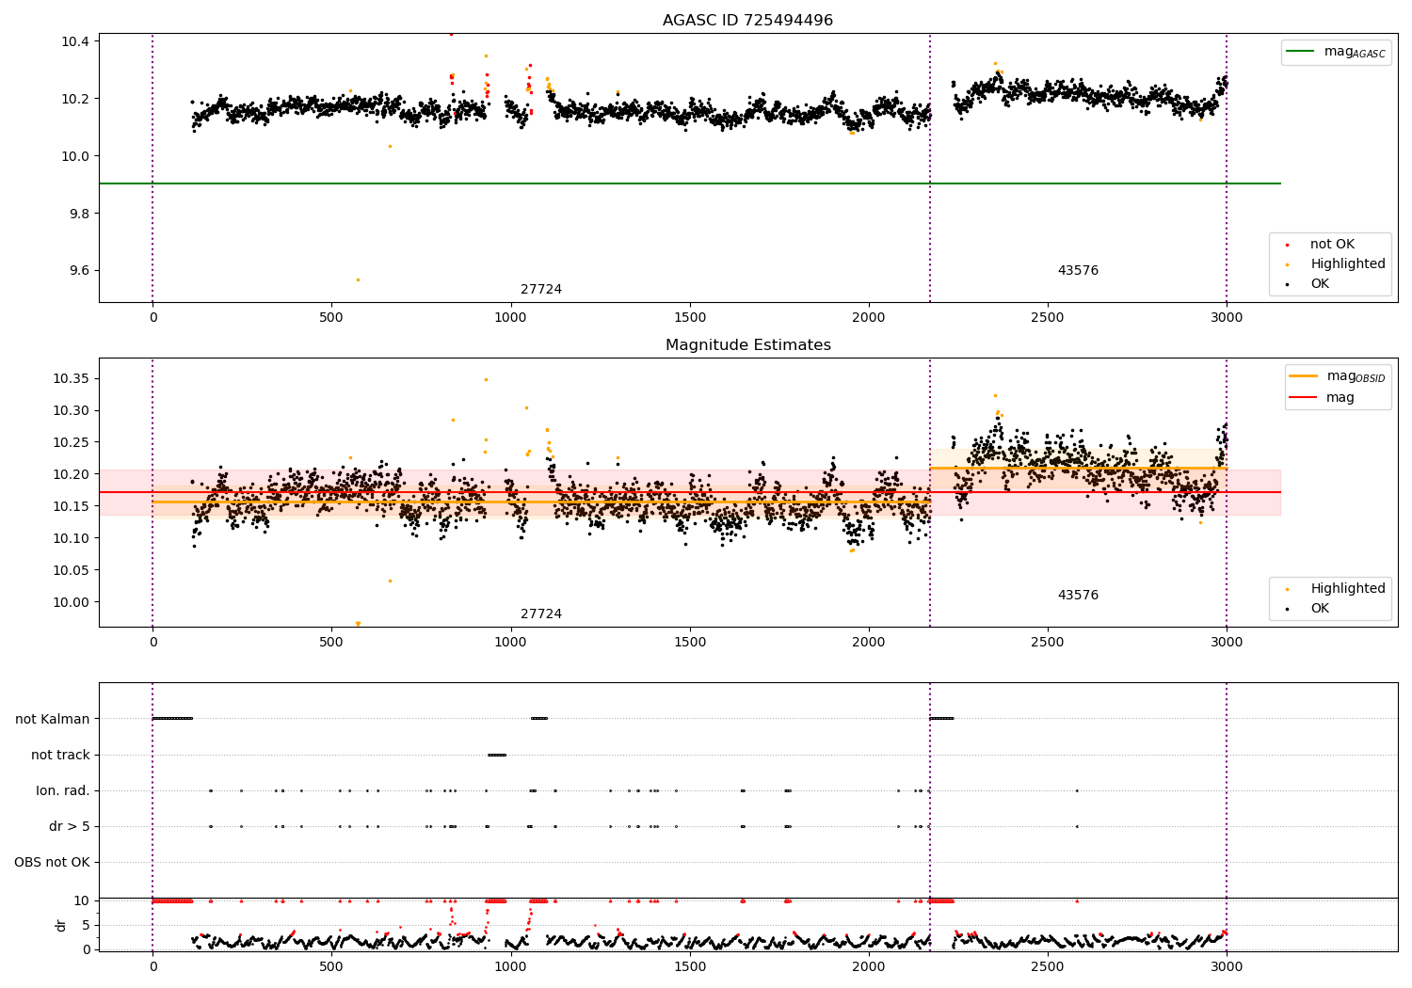Screen dimensions: 1412x988
Task: Click the 'dr > 5' row label
Action: click(x=70, y=826)
